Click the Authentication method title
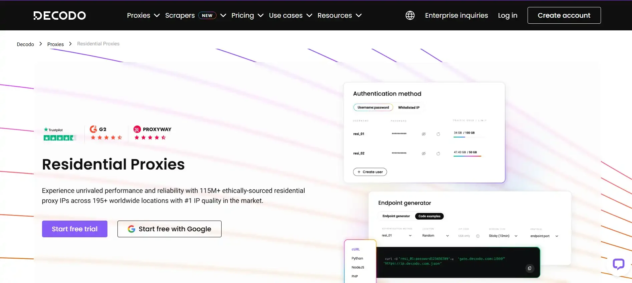The height and width of the screenshot is (283, 632). (387, 94)
